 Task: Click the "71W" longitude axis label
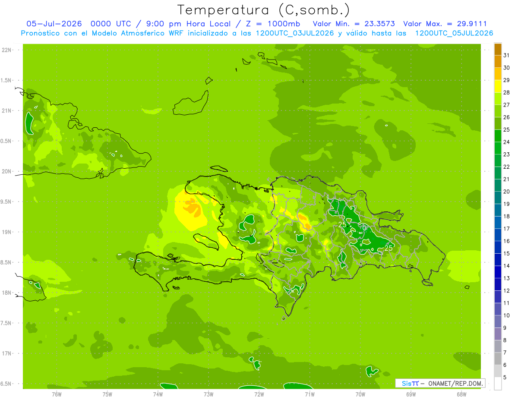(310, 394)
